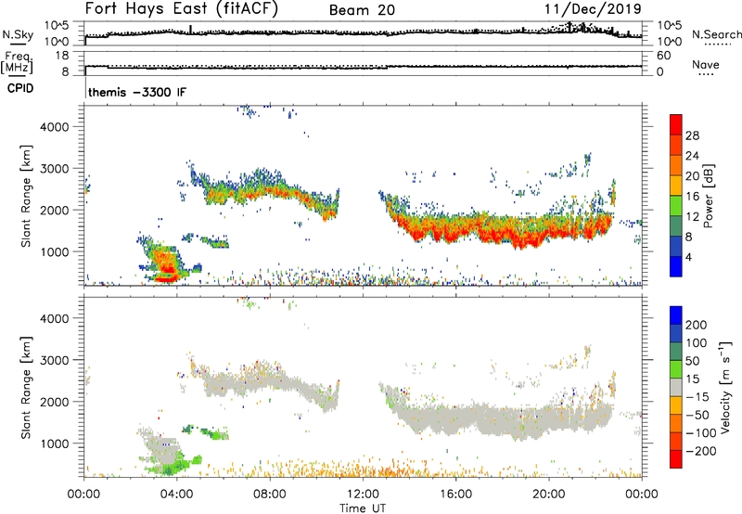Click the plot title "Fort Hays East (fitACF)"
742x514 pixels.
point(181,9)
